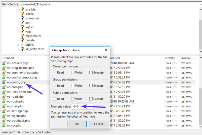Viewport: 202px width, 135px height.
Task: Click the icon next to ssl_certificates
Action: tap(22, 49)
